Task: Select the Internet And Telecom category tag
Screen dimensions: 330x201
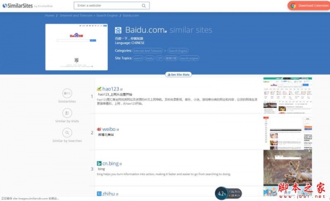Action: click(148, 51)
